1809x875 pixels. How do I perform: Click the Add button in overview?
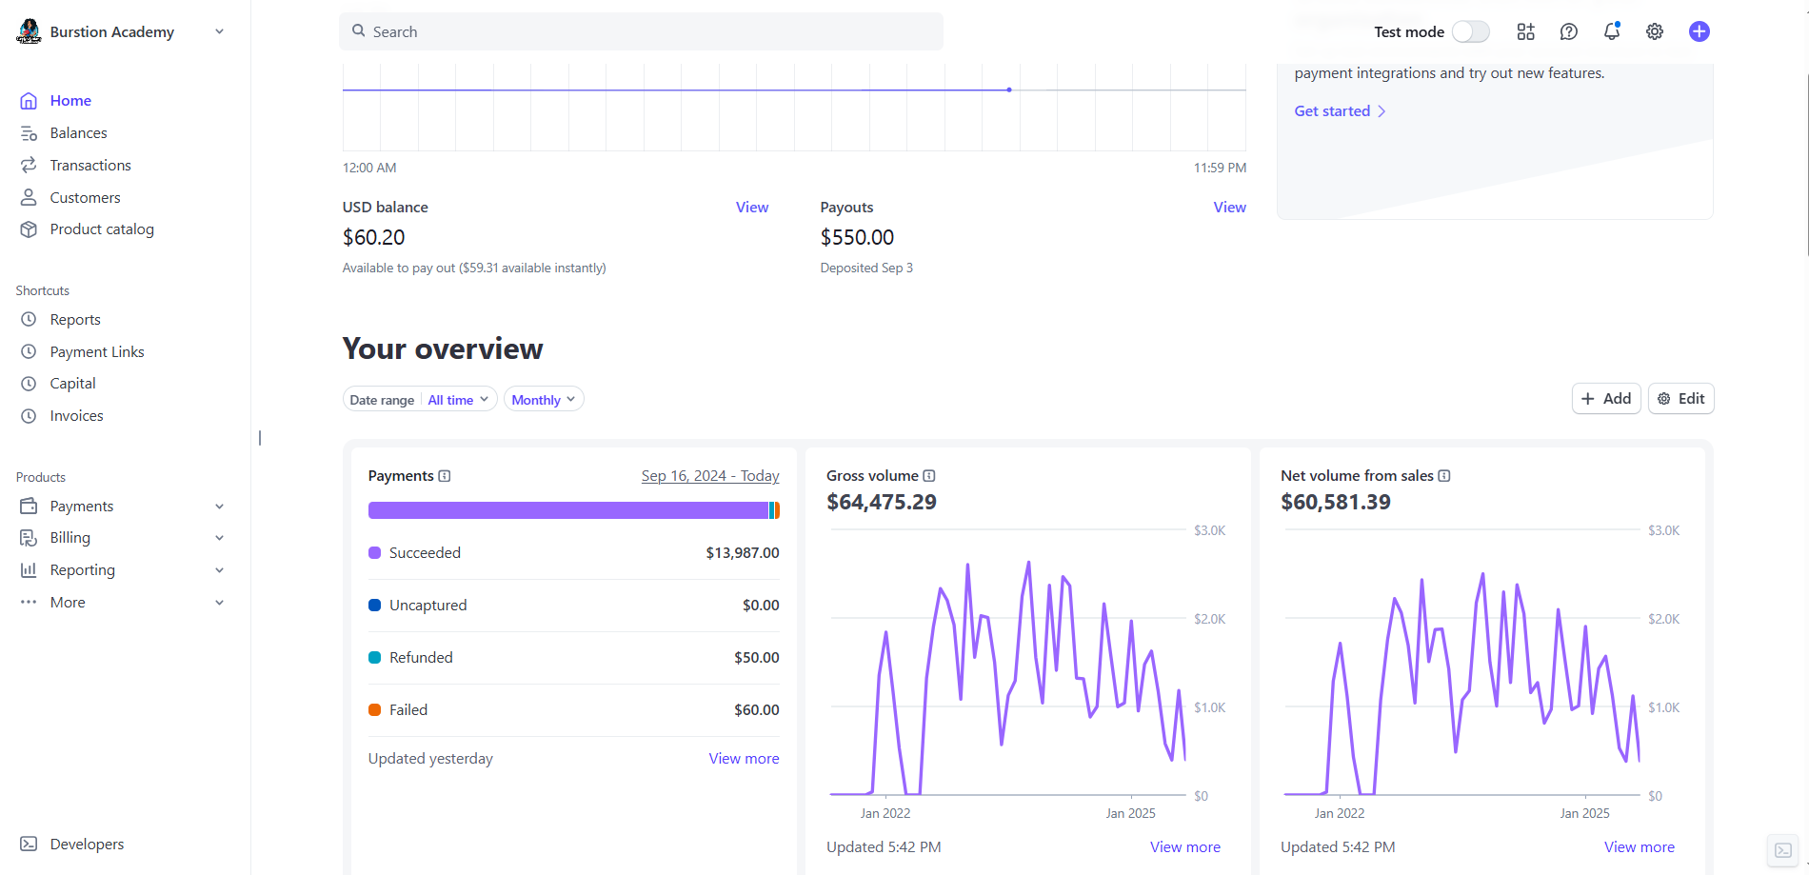(1606, 399)
